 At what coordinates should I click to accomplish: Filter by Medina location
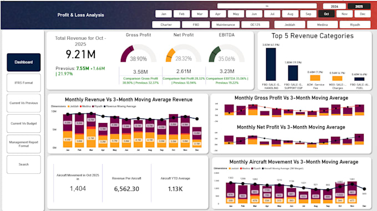[323, 25]
